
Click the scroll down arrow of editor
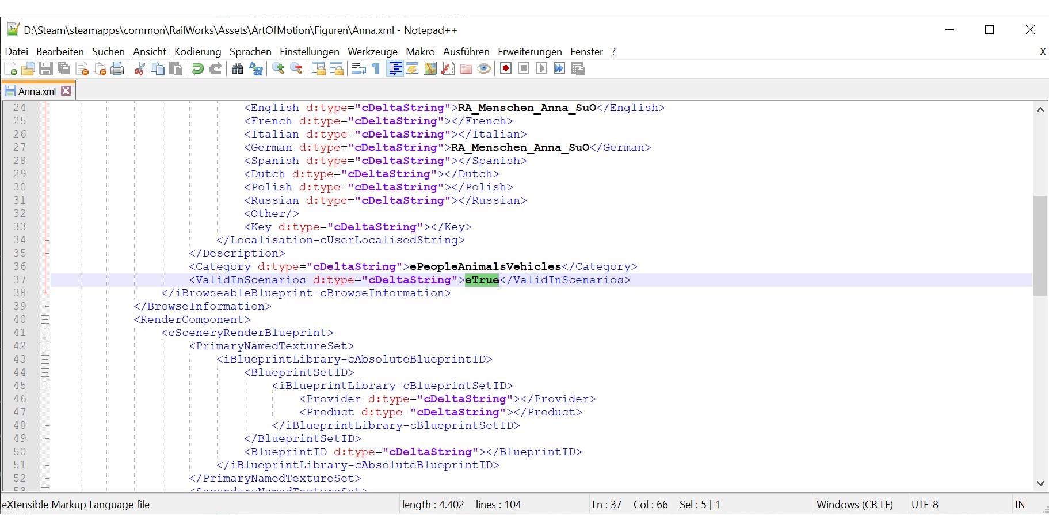click(1040, 483)
